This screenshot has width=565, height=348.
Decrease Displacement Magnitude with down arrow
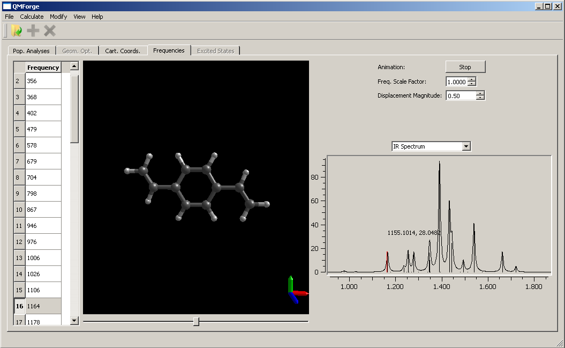(x=480, y=98)
